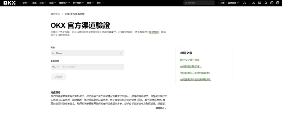
Task: Click the OKX logo in header
Action: (10, 3)
